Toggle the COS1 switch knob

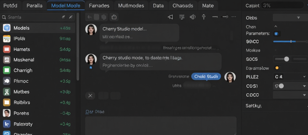click(281, 86)
